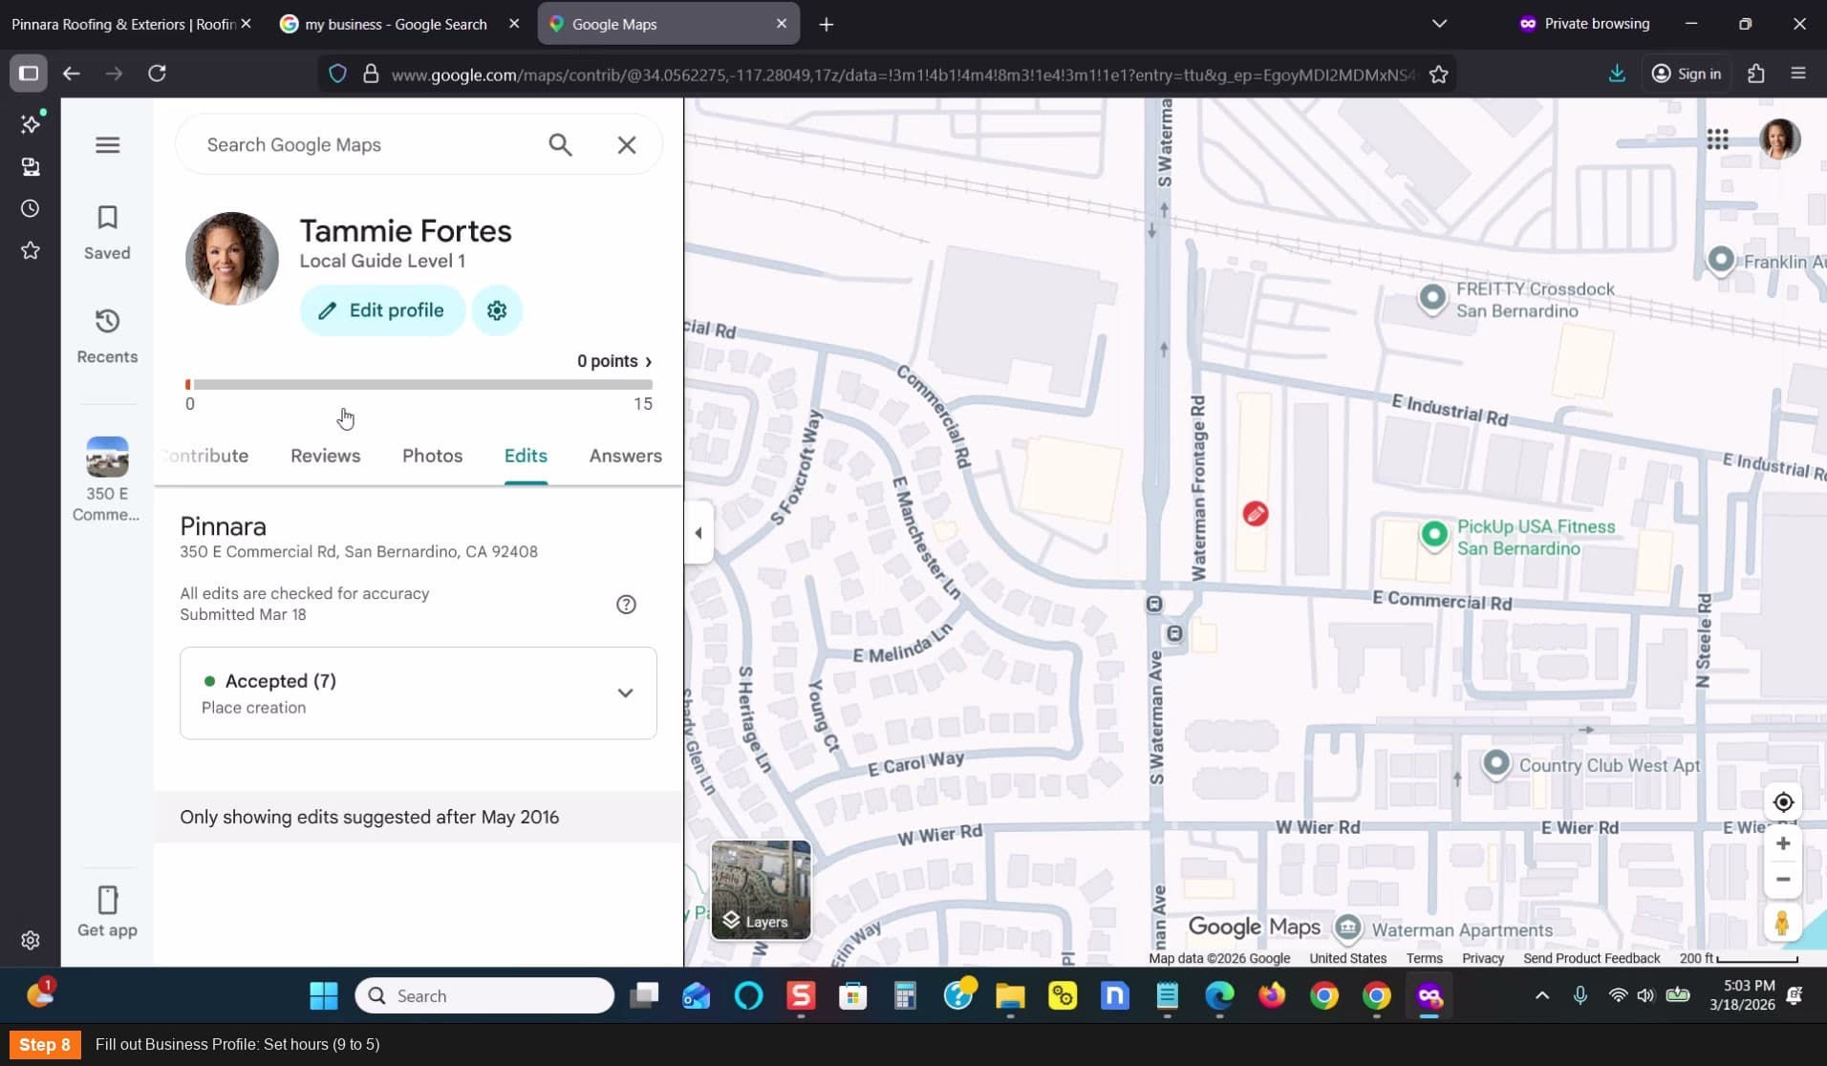The height and width of the screenshot is (1066, 1827).
Task: Open the Windows Start menu
Action: 324,996
